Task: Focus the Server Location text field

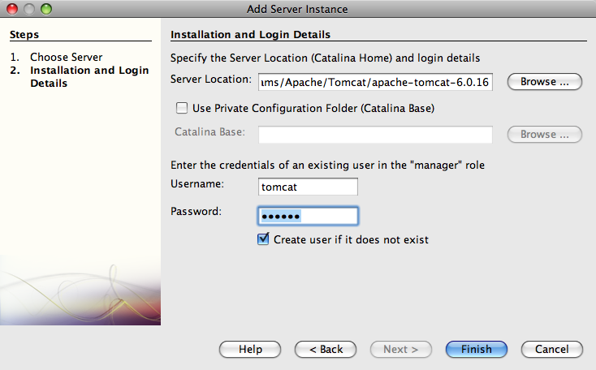Action: tap(375, 82)
